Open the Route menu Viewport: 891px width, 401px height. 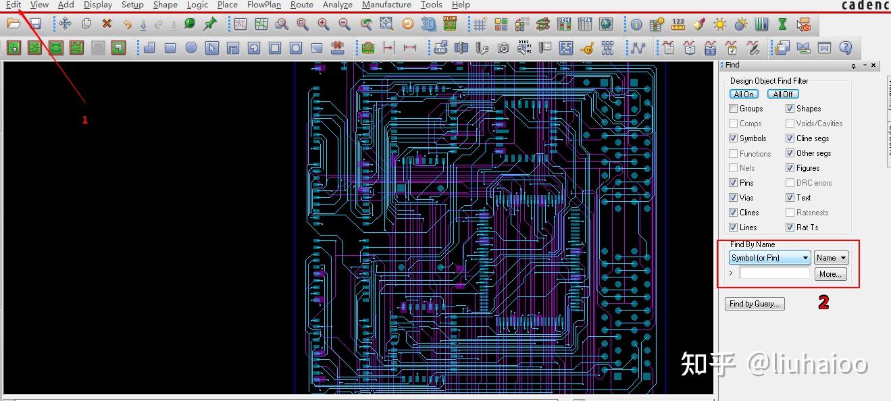click(x=301, y=5)
